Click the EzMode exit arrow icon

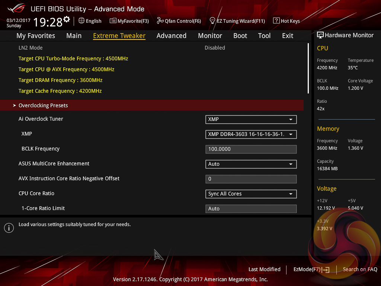click(326, 270)
